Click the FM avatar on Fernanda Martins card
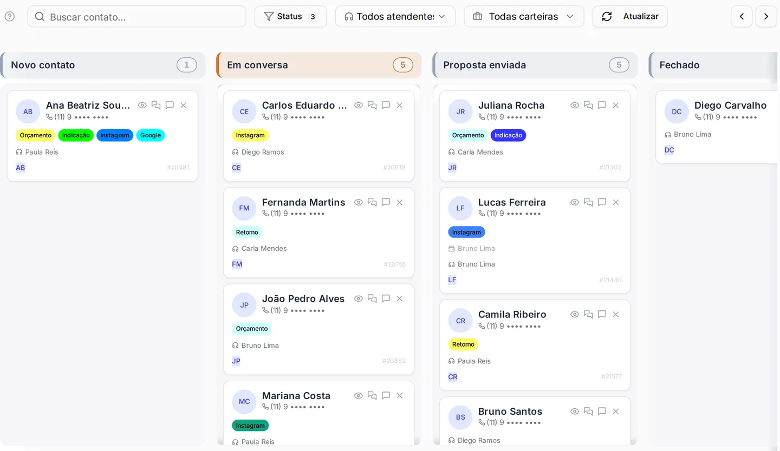 pyautogui.click(x=244, y=208)
